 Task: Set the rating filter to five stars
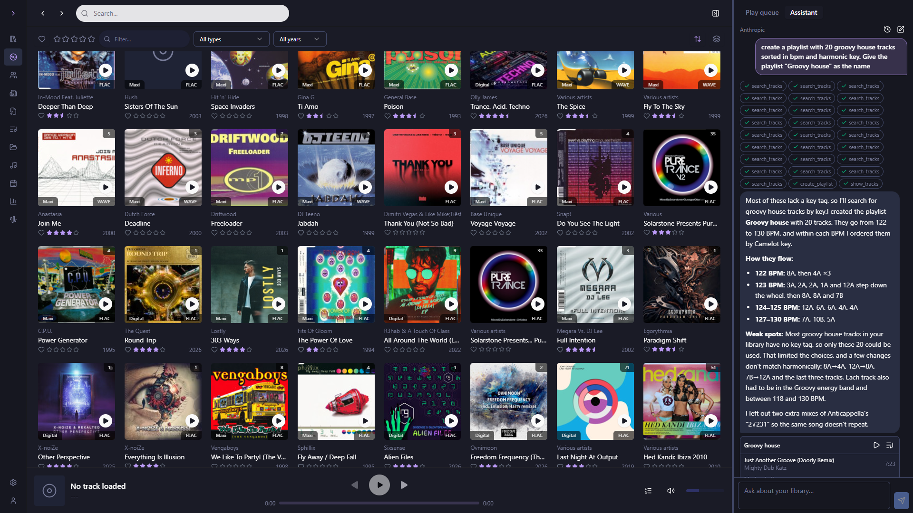tap(91, 39)
